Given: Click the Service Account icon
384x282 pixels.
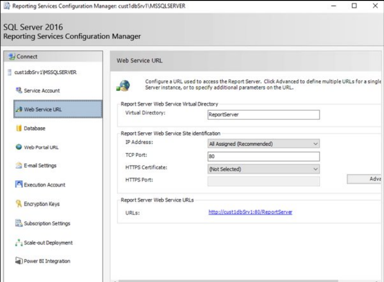Looking at the screenshot, I should pyautogui.click(x=19, y=91).
